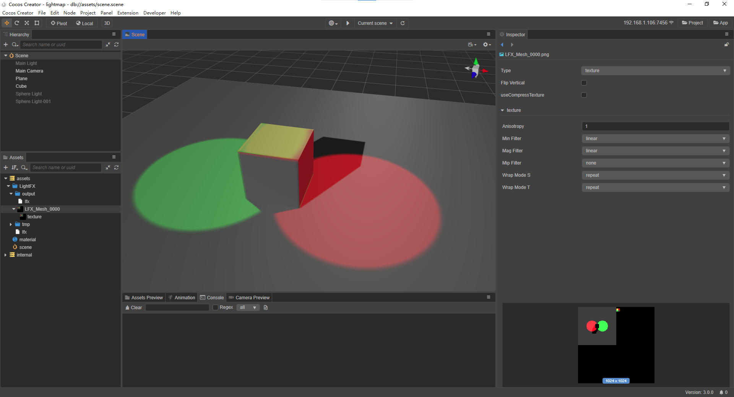Viewport: 734px width, 397px height.
Task: Open the Project folder button
Action: 692,23
